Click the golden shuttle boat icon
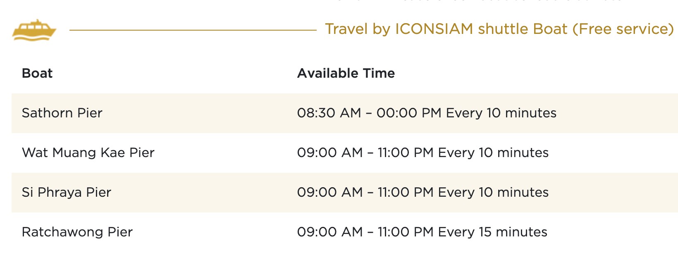This screenshot has width=678, height=267. (x=34, y=30)
